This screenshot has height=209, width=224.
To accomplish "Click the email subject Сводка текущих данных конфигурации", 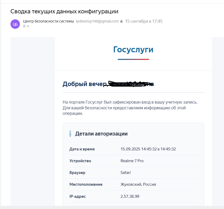I will pyautogui.click(x=64, y=12).
